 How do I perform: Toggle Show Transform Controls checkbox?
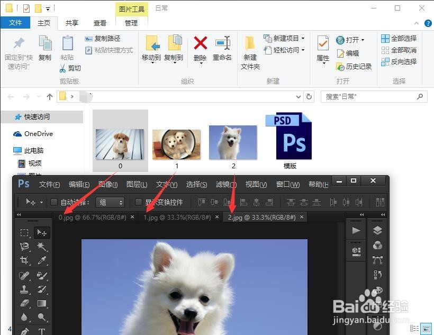tap(138, 202)
